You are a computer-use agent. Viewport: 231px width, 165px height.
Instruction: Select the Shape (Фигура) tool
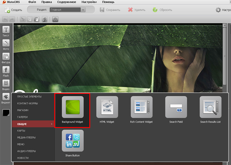tap(6, 56)
